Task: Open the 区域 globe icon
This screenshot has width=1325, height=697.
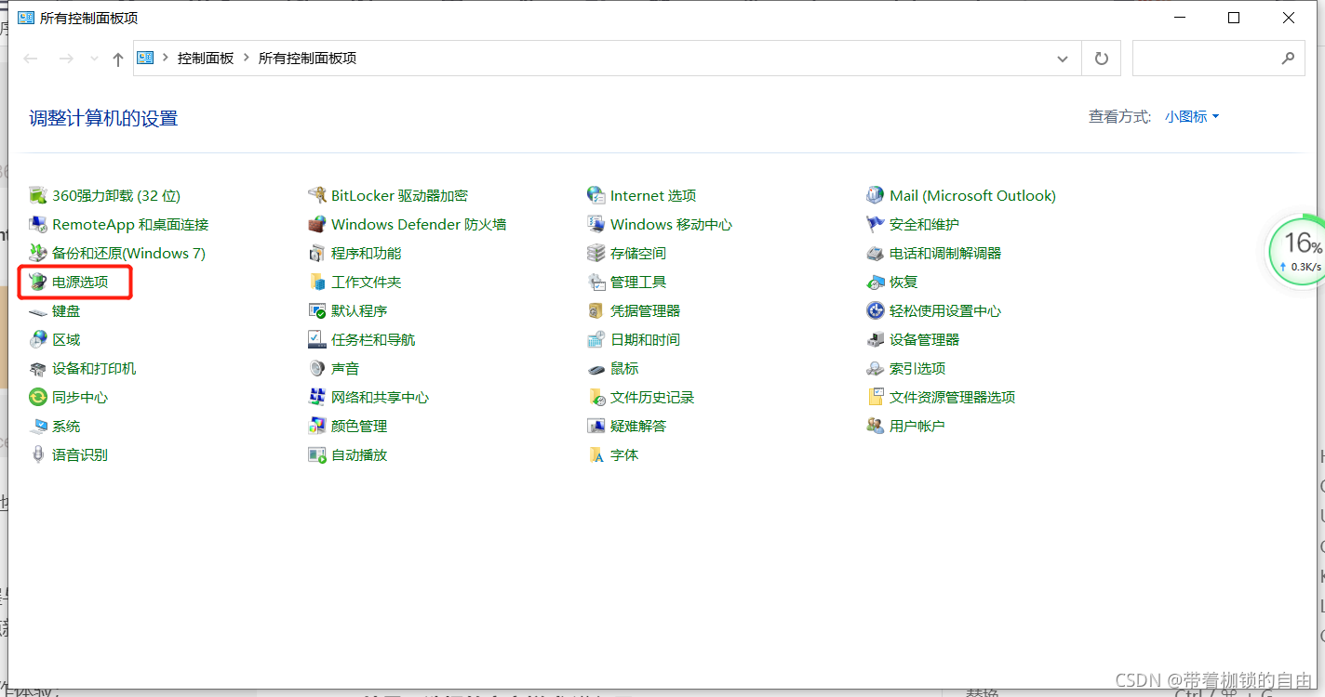Action: [38, 339]
